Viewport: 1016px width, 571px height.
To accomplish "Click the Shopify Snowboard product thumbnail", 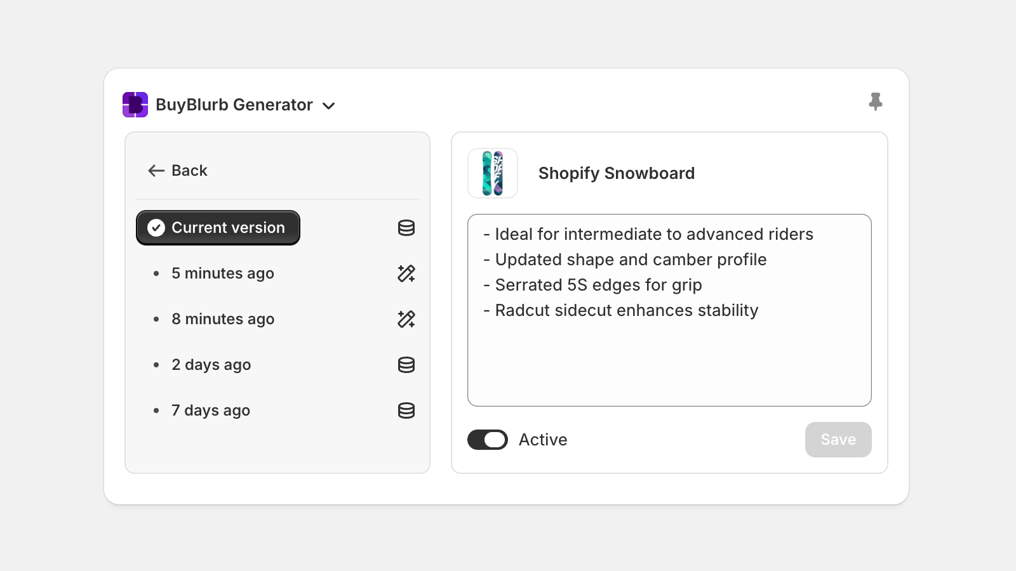I will click(493, 173).
